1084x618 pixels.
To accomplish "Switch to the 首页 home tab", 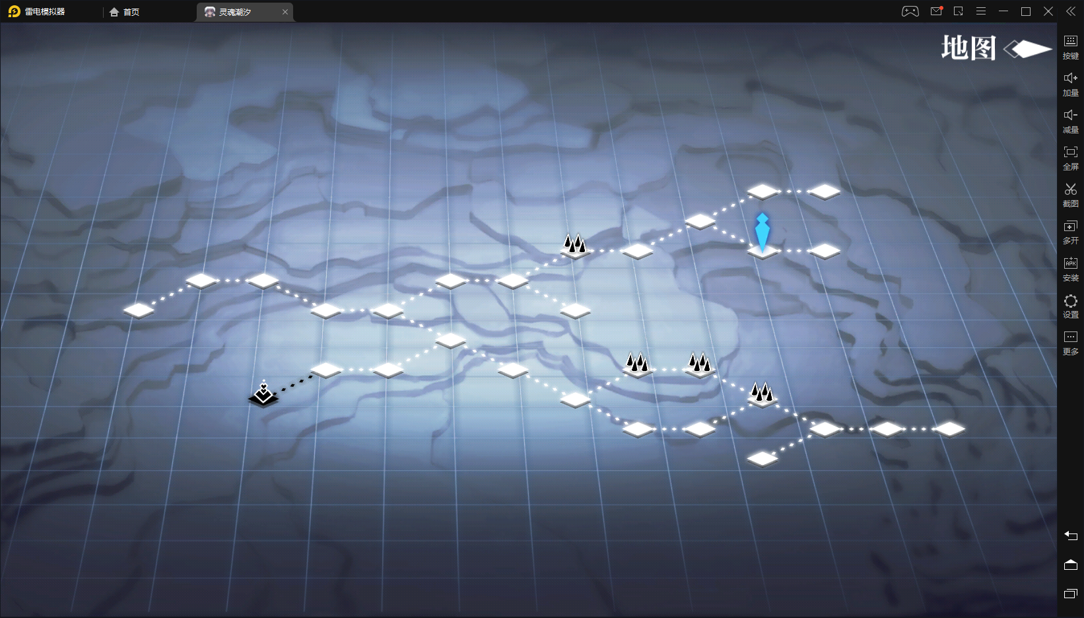I will (x=125, y=12).
